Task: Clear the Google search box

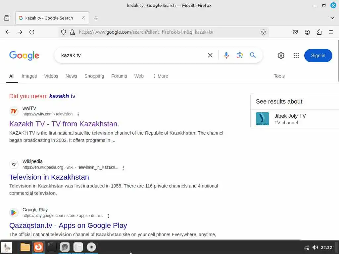Action: [210, 55]
